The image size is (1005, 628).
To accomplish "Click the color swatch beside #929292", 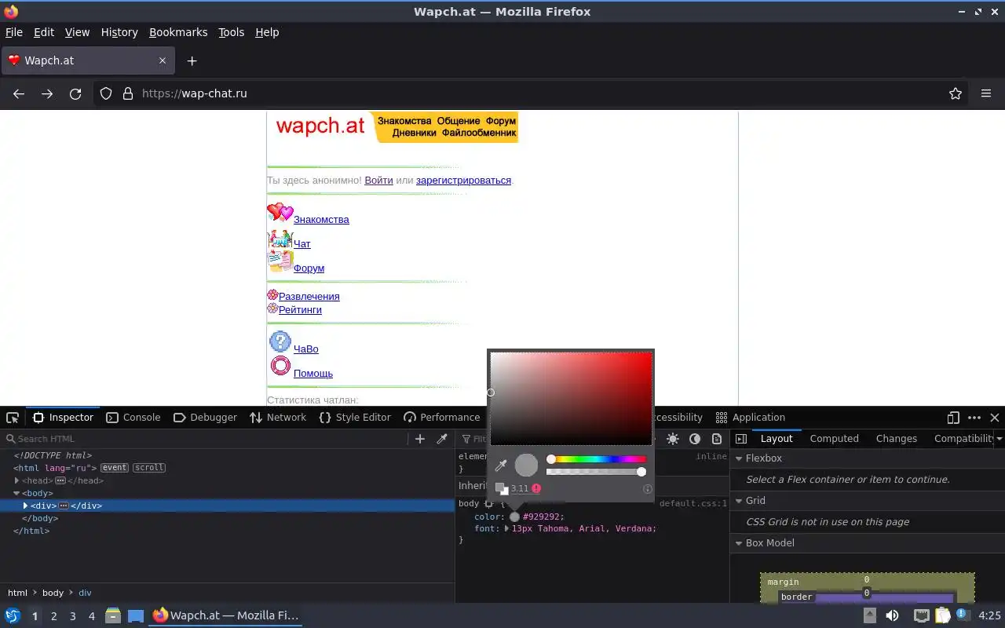I will pos(515,517).
